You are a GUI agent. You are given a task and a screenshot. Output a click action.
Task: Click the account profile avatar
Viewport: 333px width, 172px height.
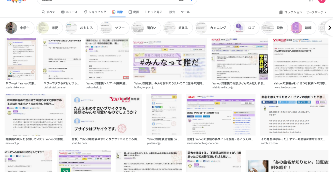(x=322, y=1)
